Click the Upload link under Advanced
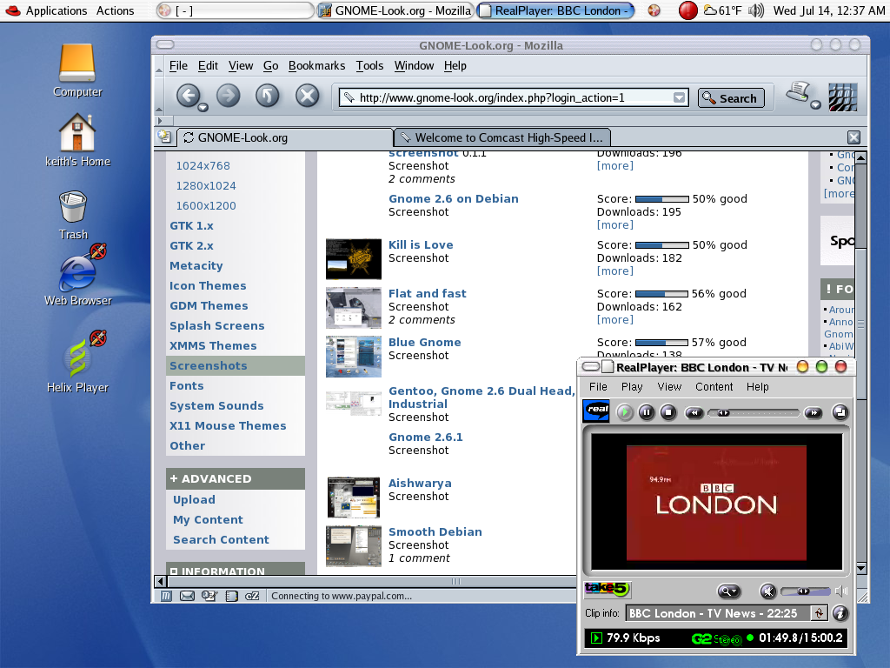 click(194, 500)
